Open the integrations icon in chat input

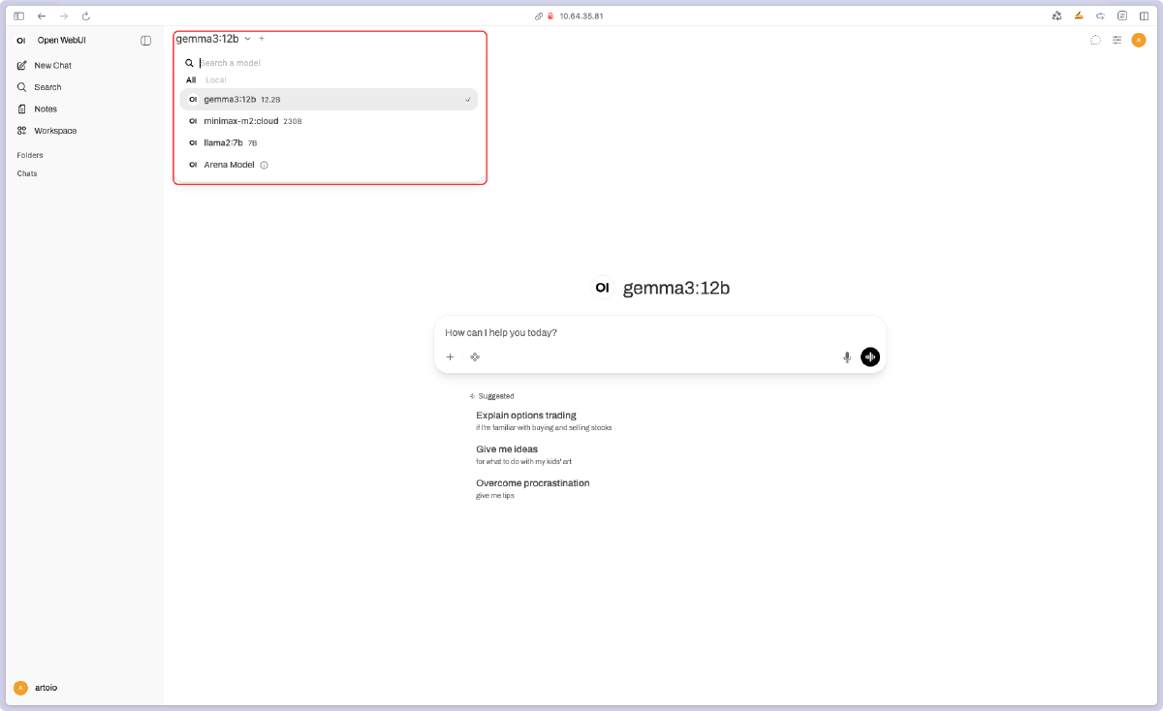pos(475,357)
